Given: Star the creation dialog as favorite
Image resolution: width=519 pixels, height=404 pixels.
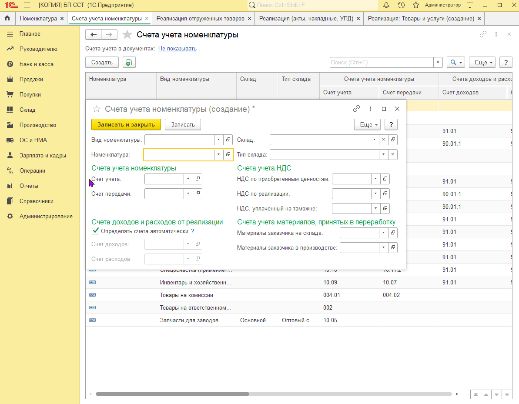Looking at the screenshot, I should pos(96,109).
